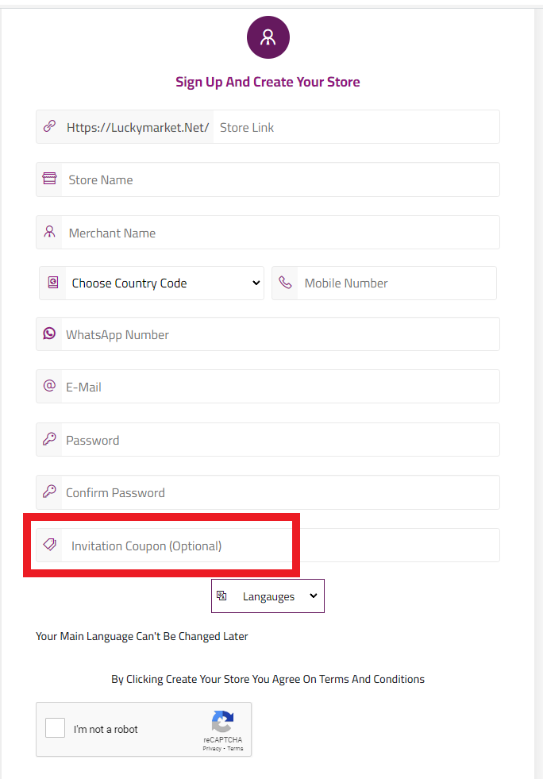Click the @ icon beside E-Mail

pos(49,386)
